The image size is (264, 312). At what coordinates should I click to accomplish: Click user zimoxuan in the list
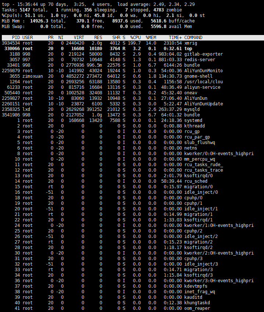(33, 76)
